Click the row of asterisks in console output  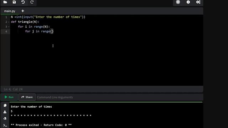point(51,116)
